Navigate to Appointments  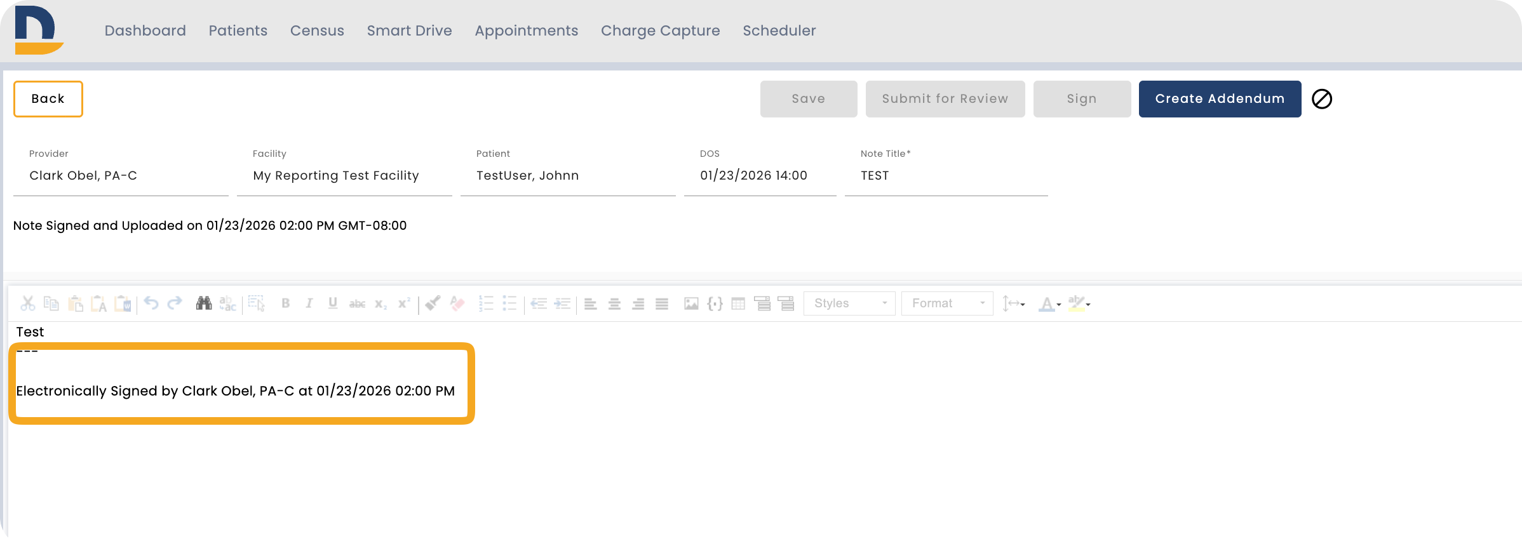tap(527, 30)
